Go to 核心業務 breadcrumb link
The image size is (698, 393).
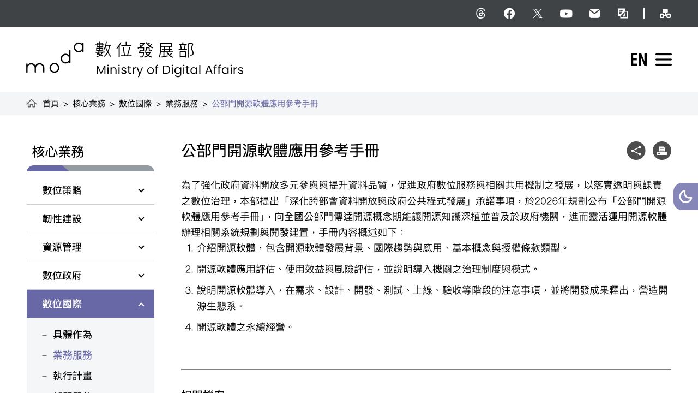point(89,104)
